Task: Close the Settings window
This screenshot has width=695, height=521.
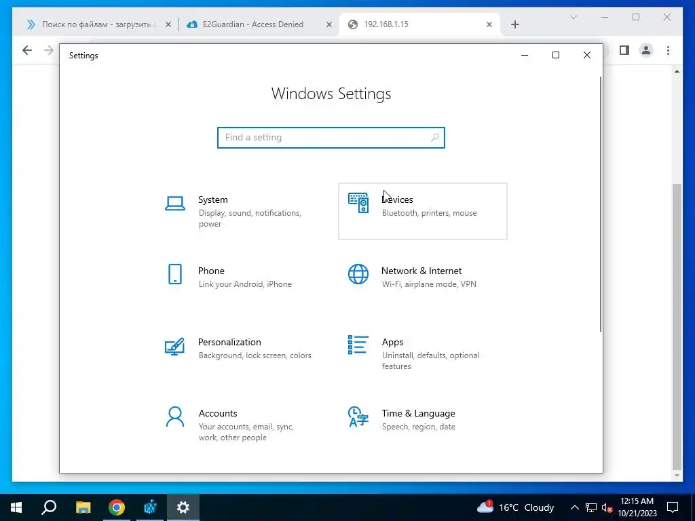Action: point(587,55)
